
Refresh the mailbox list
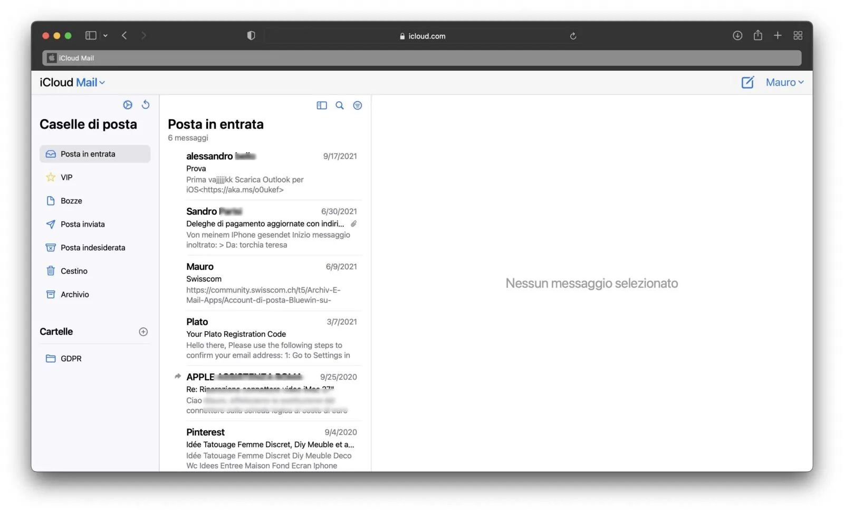click(146, 105)
